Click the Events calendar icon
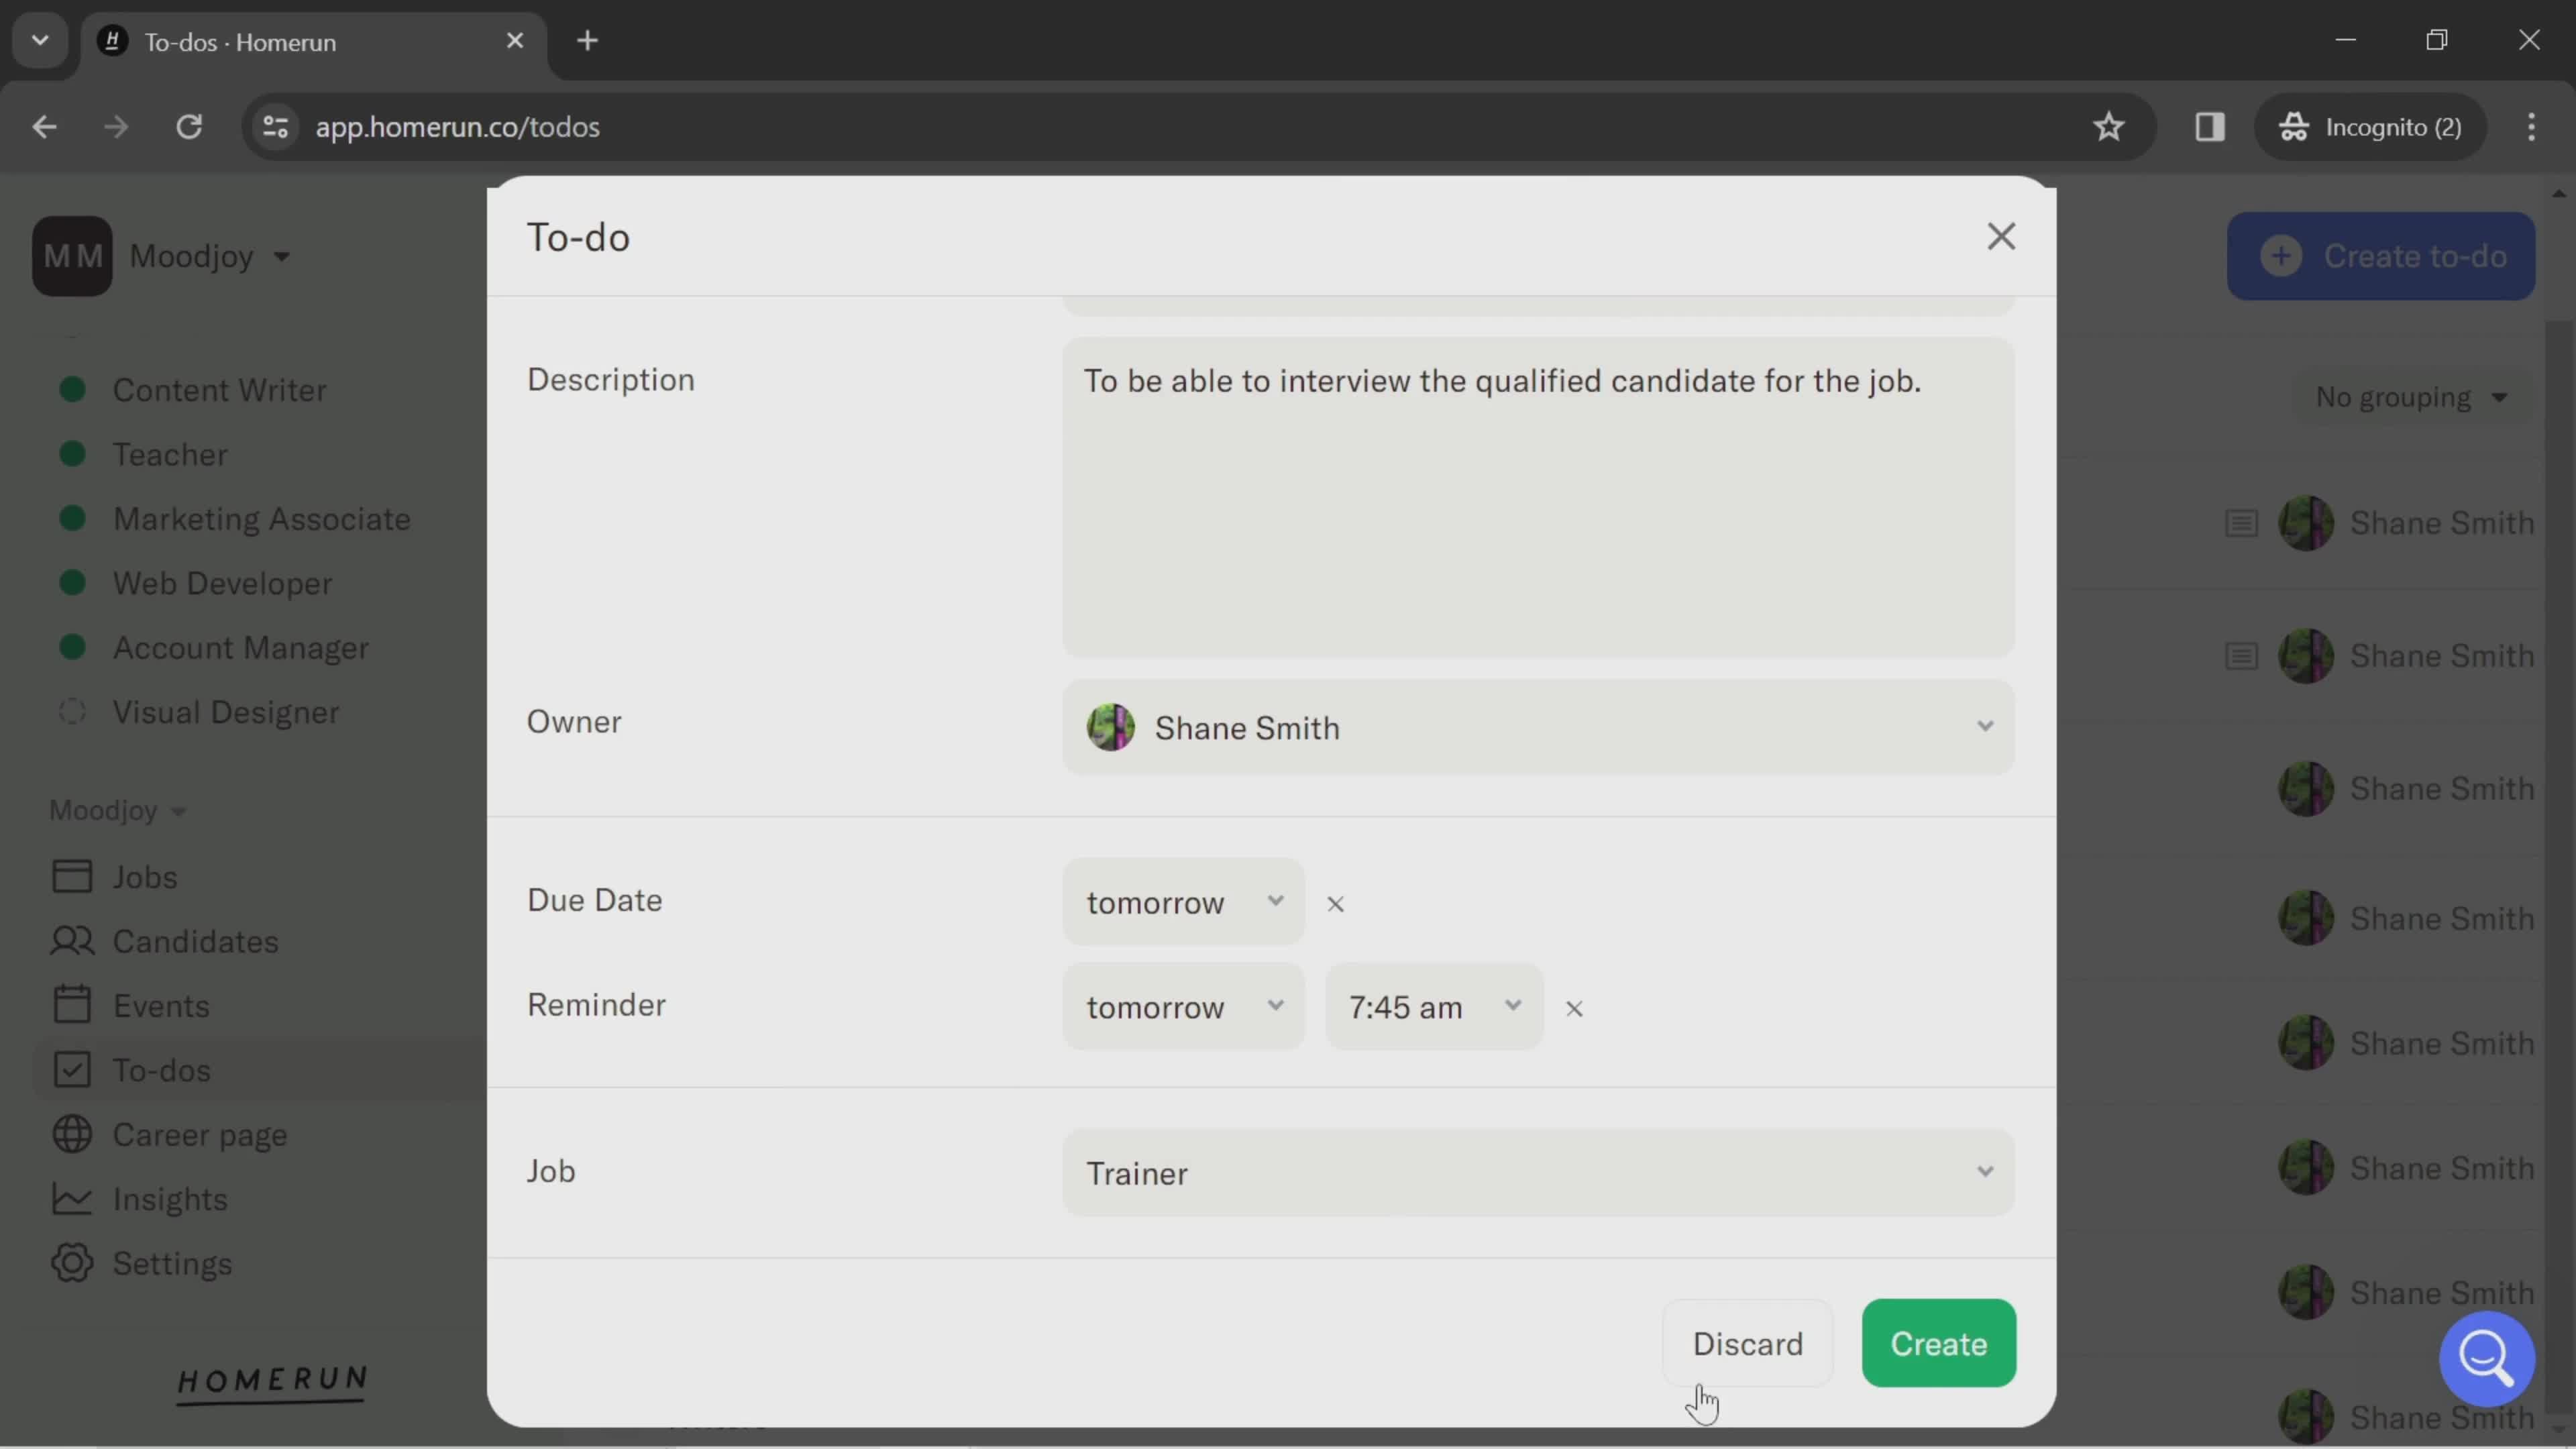The width and height of the screenshot is (2576, 1449). (x=72, y=1006)
